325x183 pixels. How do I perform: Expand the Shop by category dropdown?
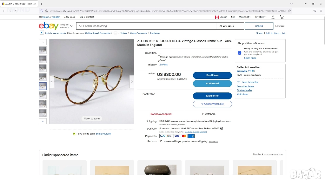pyautogui.click(x=66, y=26)
